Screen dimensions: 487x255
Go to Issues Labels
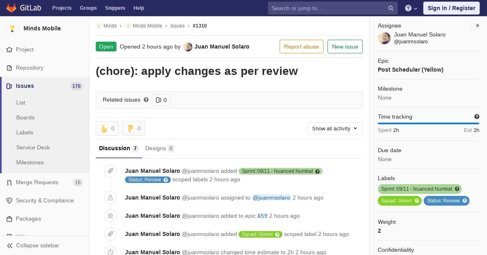[x=25, y=132]
